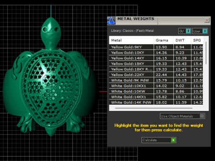Click the 8.94 DWT value
This screenshot has height=161, width=215.
(x=180, y=47)
